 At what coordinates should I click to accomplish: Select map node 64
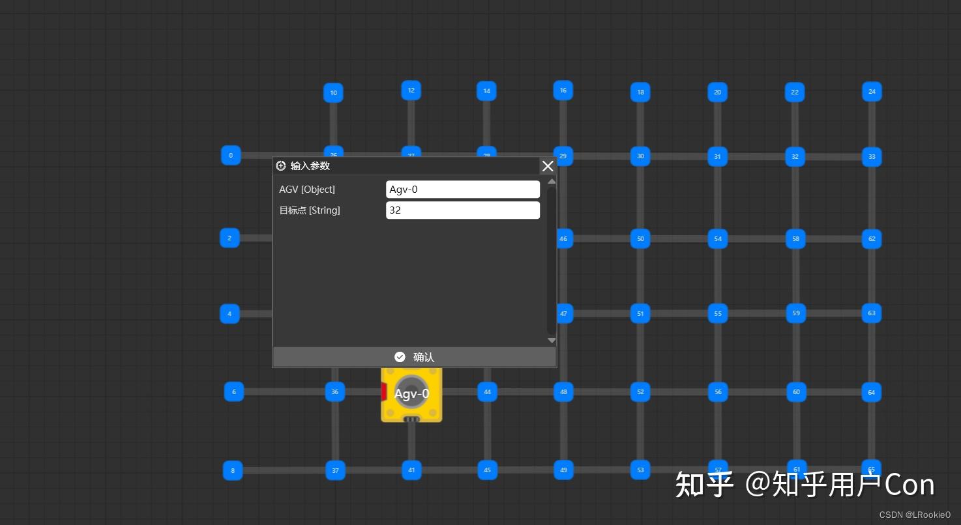pos(871,392)
